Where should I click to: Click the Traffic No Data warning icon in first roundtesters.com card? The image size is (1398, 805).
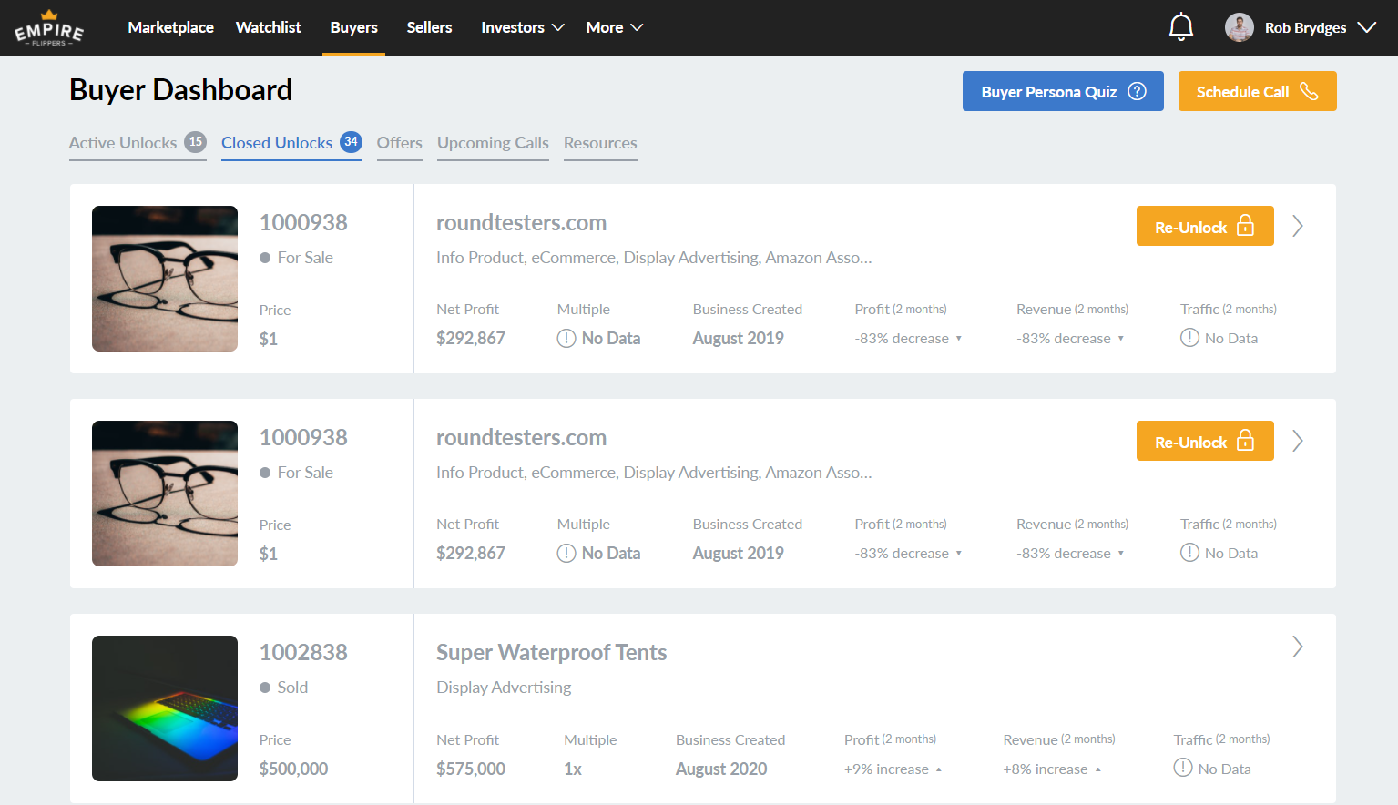click(x=1189, y=338)
